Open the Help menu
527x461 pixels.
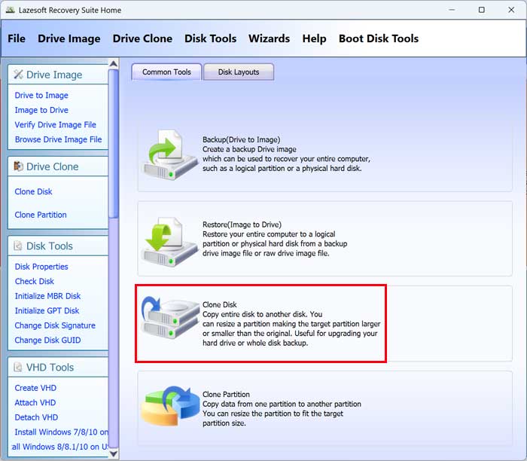314,38
